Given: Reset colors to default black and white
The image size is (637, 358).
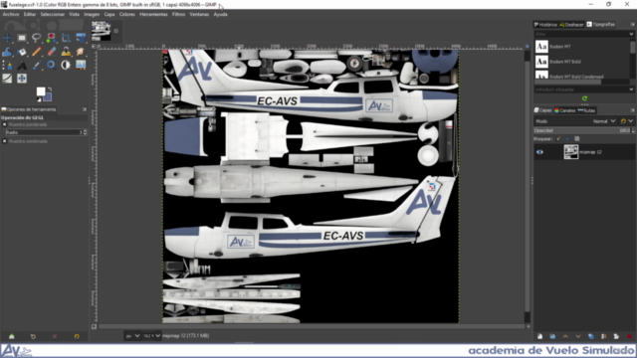Looking at the screenshot, I should click(x=39, y=99).
